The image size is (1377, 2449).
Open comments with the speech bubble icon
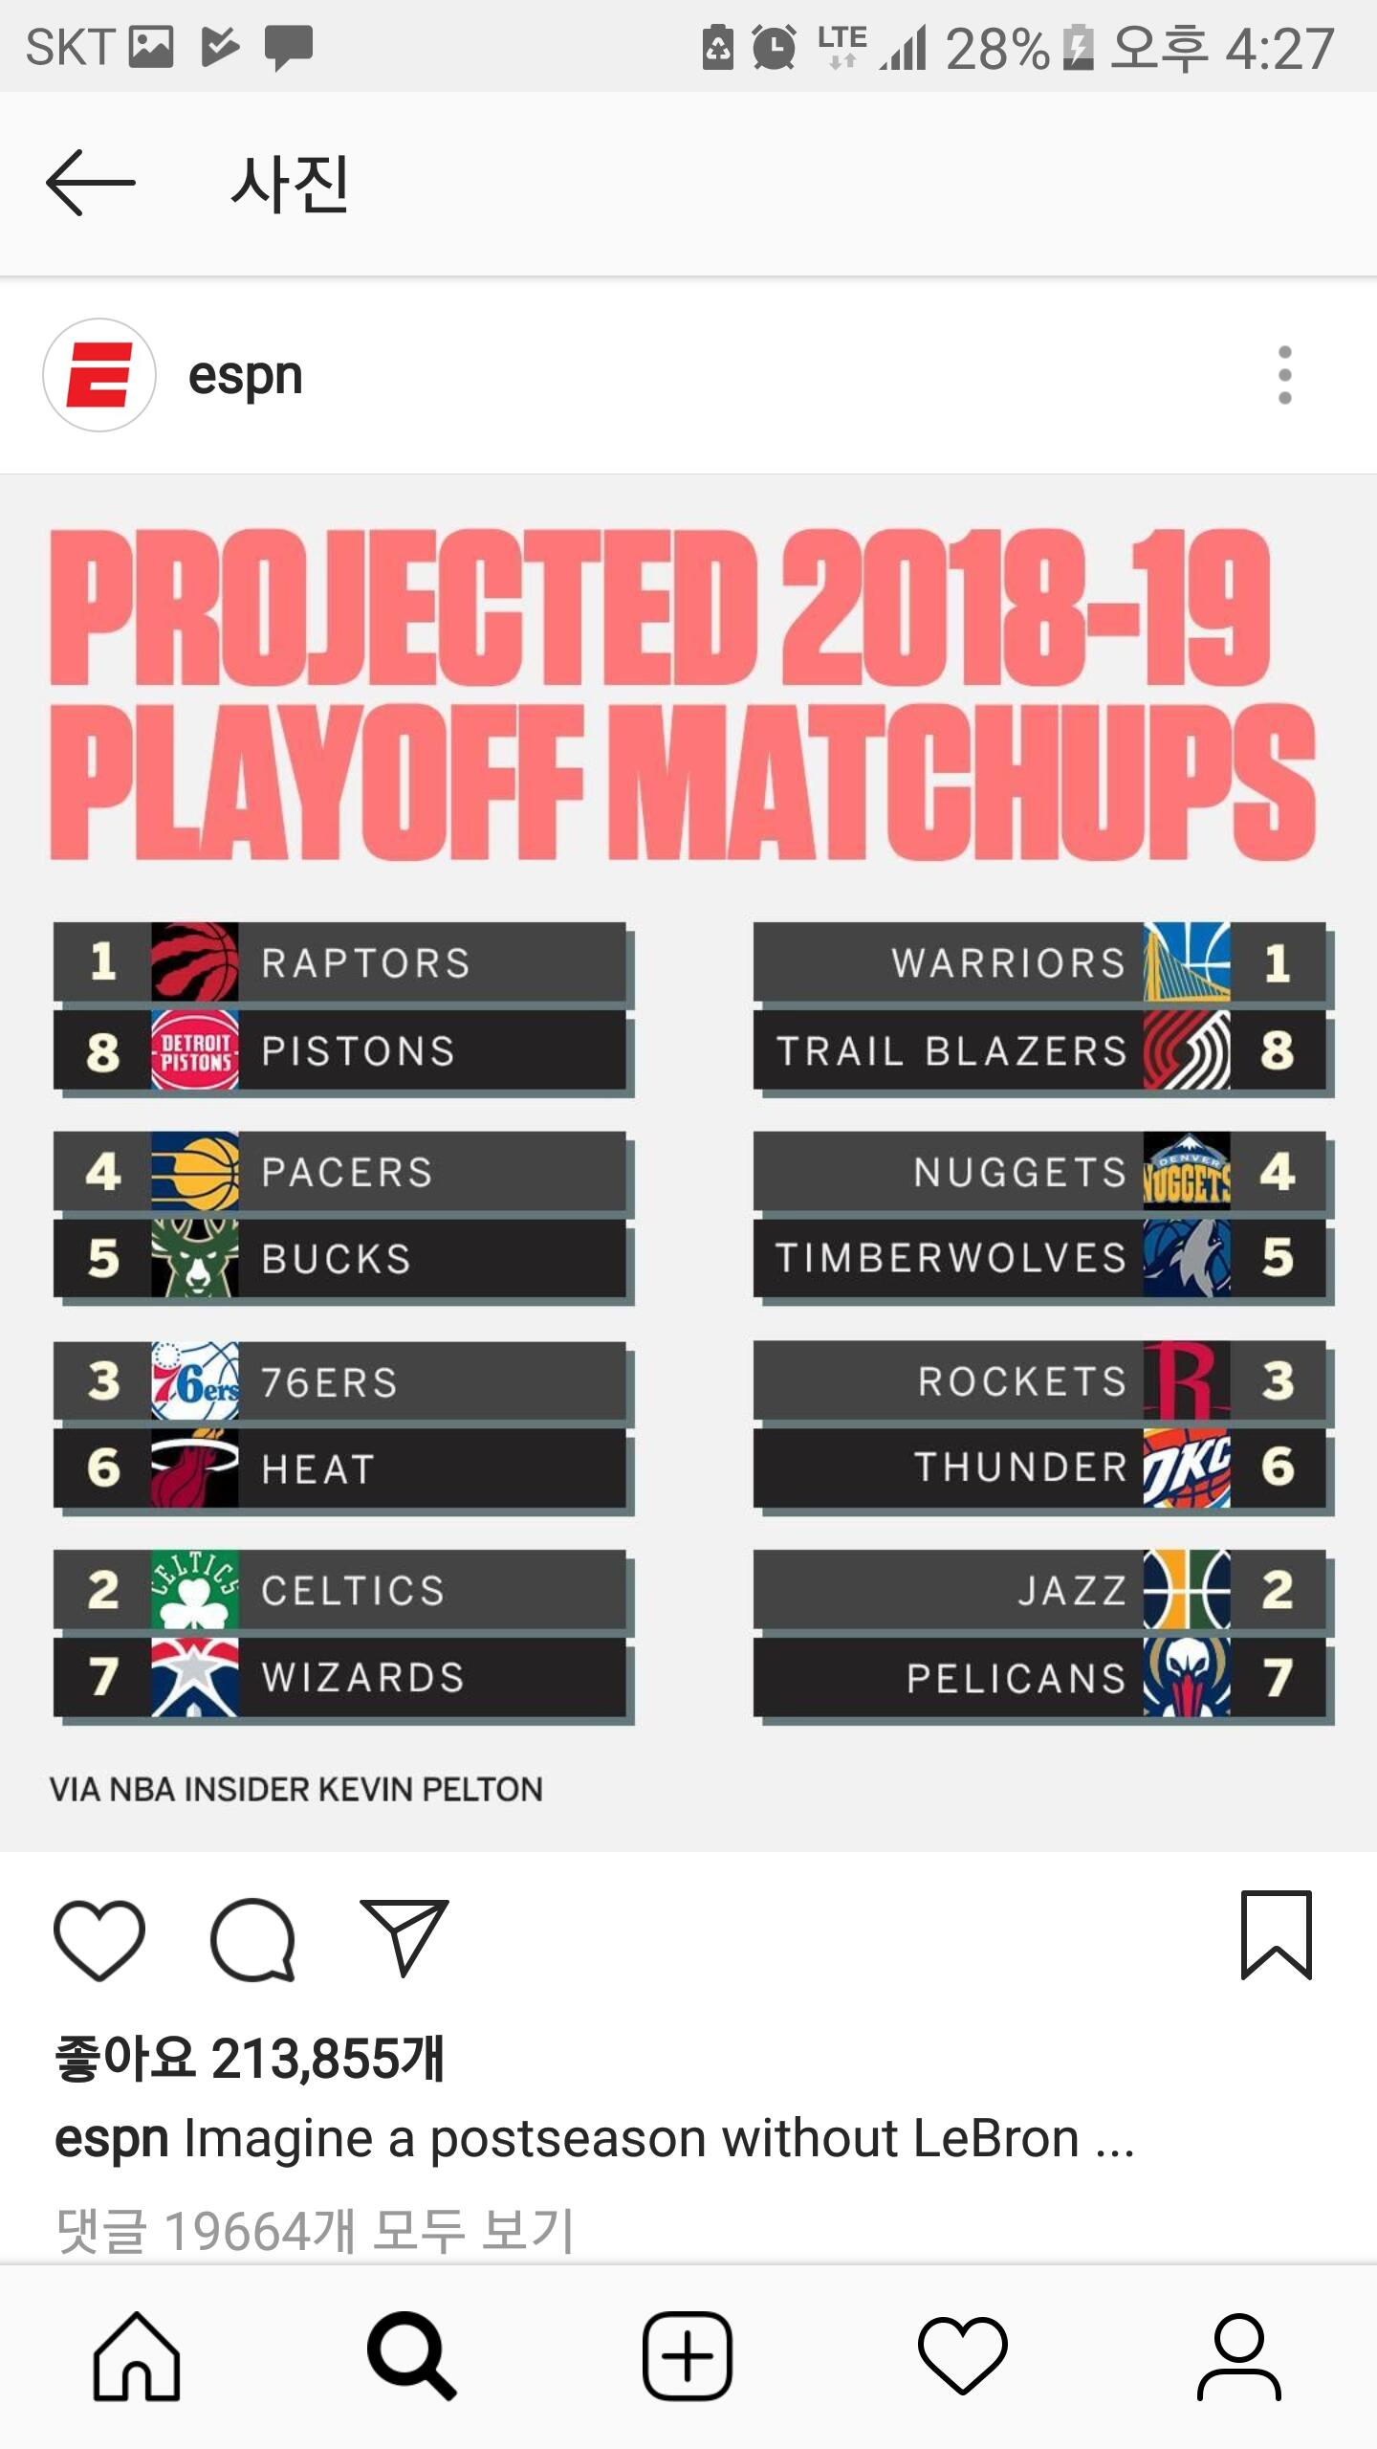pos(253,1938)
